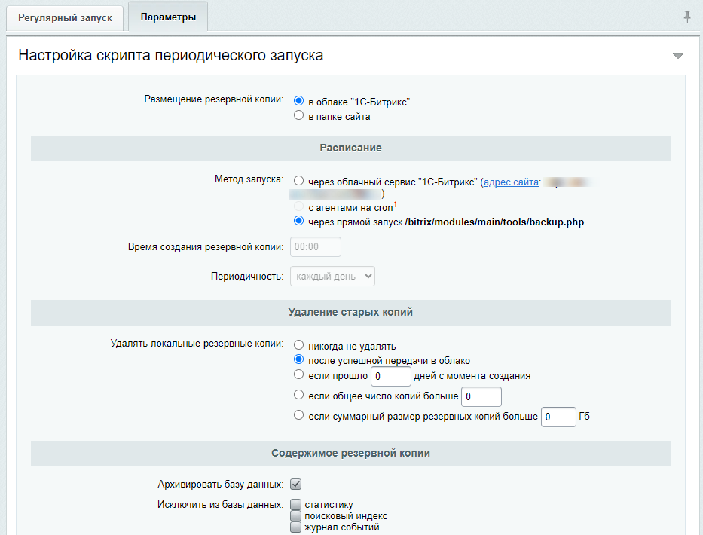Select если прошло дней option

pyautogui.click(x=298, y=374)
